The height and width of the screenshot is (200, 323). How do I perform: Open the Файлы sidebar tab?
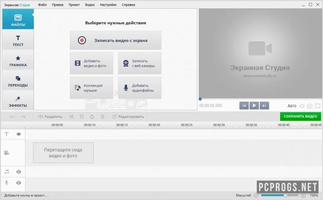pos(18,19)
